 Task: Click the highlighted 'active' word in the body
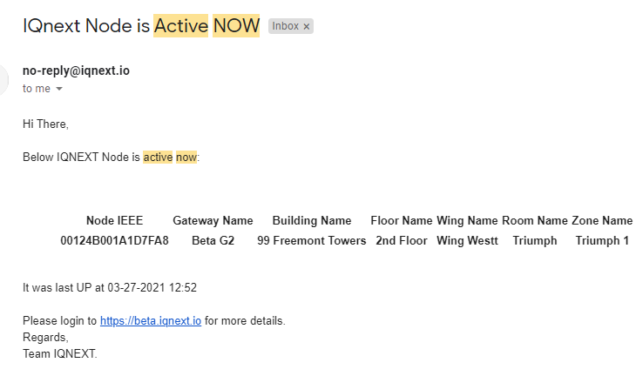(x=158, y=158)
